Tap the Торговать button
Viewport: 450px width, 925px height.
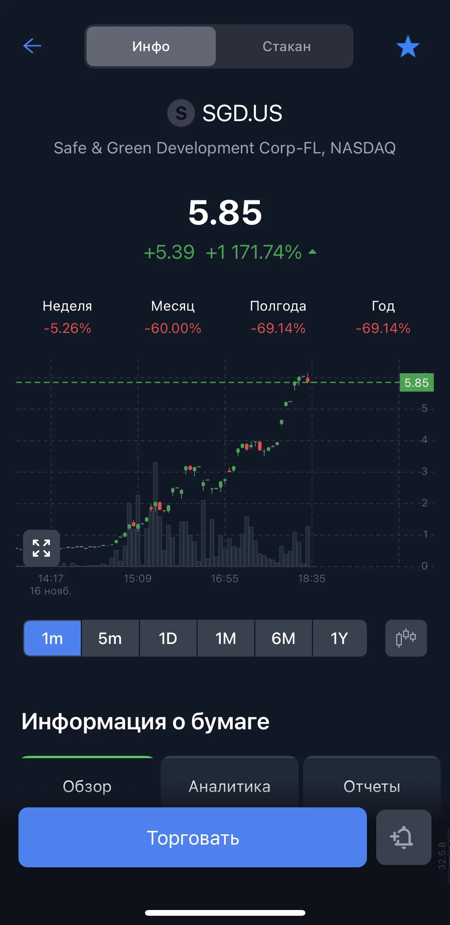pyautogui.click(x=193, y=837)
